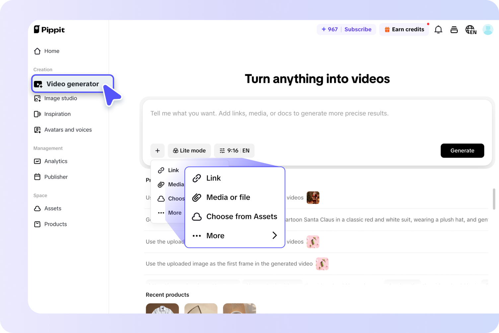Browse the Assets space
Image resolution: width=499 pixels, height=333 pixels.
(x=53, y=208)
